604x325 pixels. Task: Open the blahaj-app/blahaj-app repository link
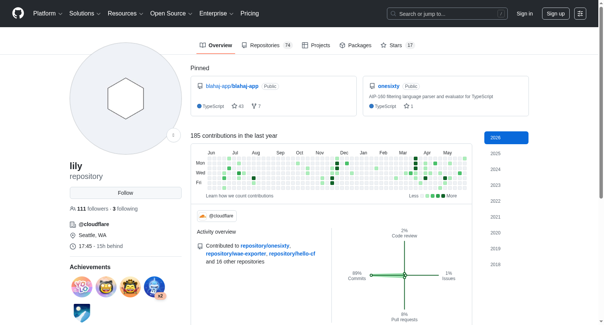[232, 86]
